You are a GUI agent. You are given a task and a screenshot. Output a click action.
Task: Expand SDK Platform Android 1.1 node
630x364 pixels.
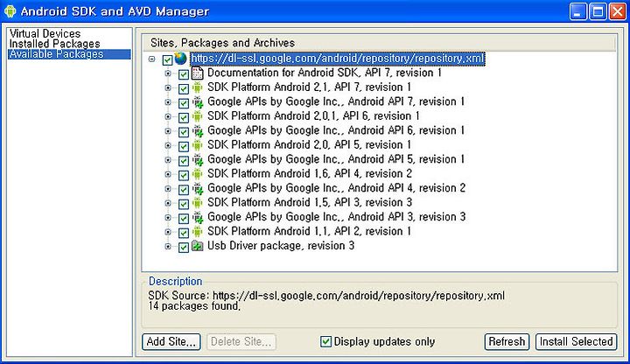point(168,232)
